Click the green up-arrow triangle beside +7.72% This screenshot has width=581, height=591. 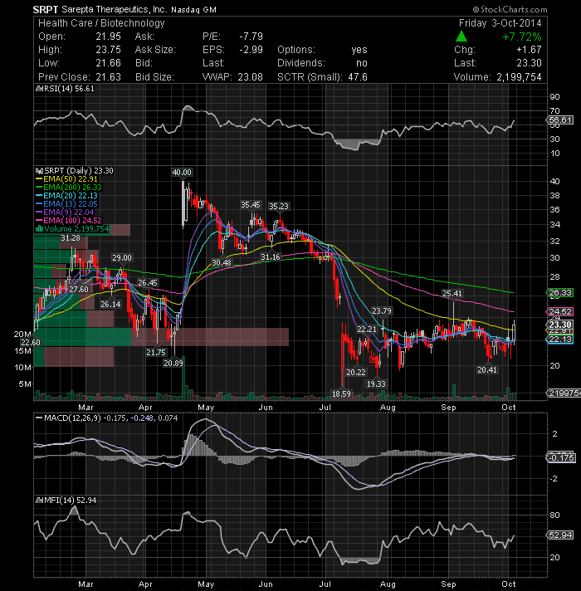click(461, 37)
